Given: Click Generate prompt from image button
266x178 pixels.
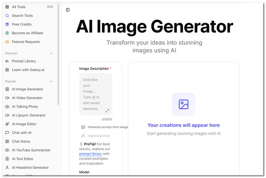Looking at the screenshot, I should point(108,127).
